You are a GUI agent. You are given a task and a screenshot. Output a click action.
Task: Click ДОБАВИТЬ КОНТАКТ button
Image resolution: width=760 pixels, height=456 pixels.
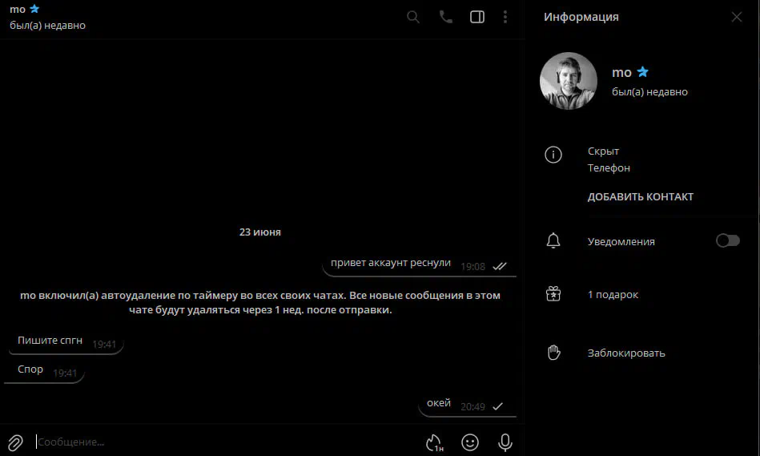pos(641,196)
